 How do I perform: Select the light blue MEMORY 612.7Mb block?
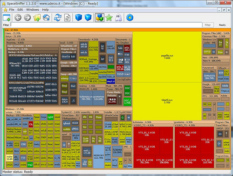click(99, 156)
